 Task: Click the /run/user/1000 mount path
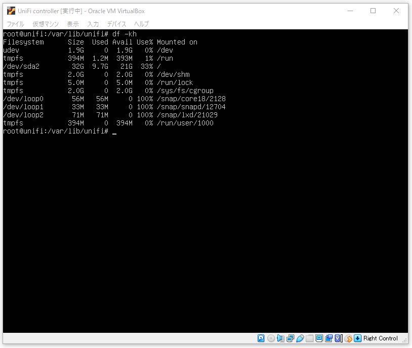pos(185,123)
